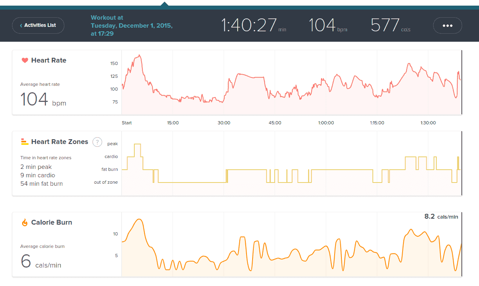Click the 577 cals total in header

[x=385, y=25]
